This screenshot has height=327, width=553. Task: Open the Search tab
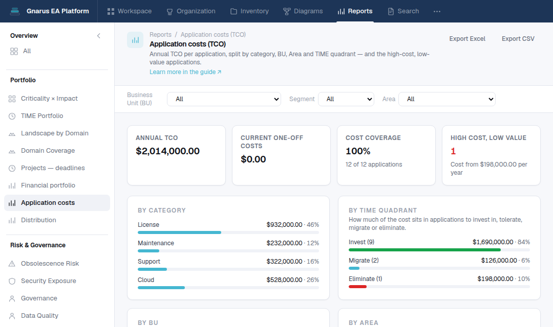click(x=403, y=11)
